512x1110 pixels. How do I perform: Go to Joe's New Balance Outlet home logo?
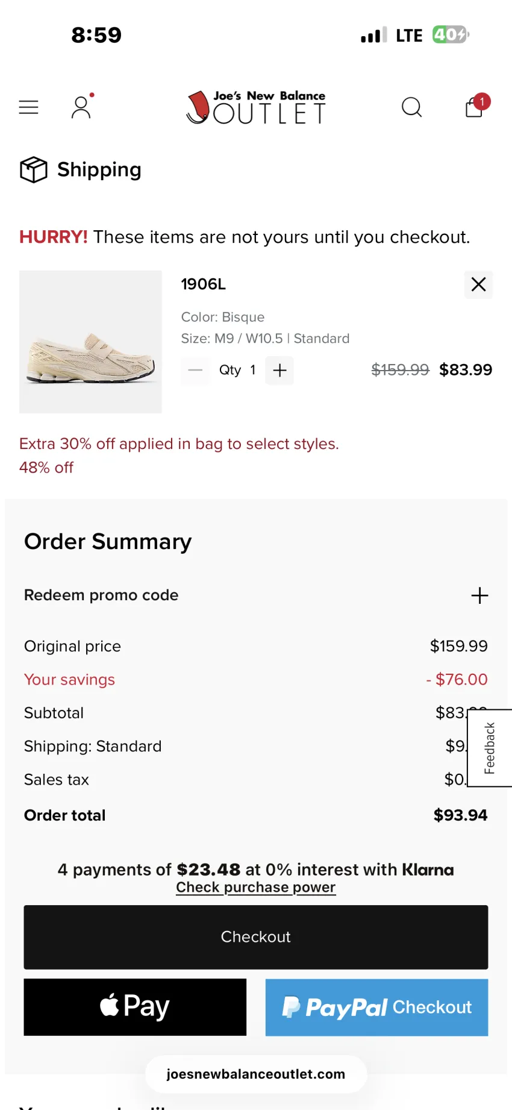[x=255, y=107]
